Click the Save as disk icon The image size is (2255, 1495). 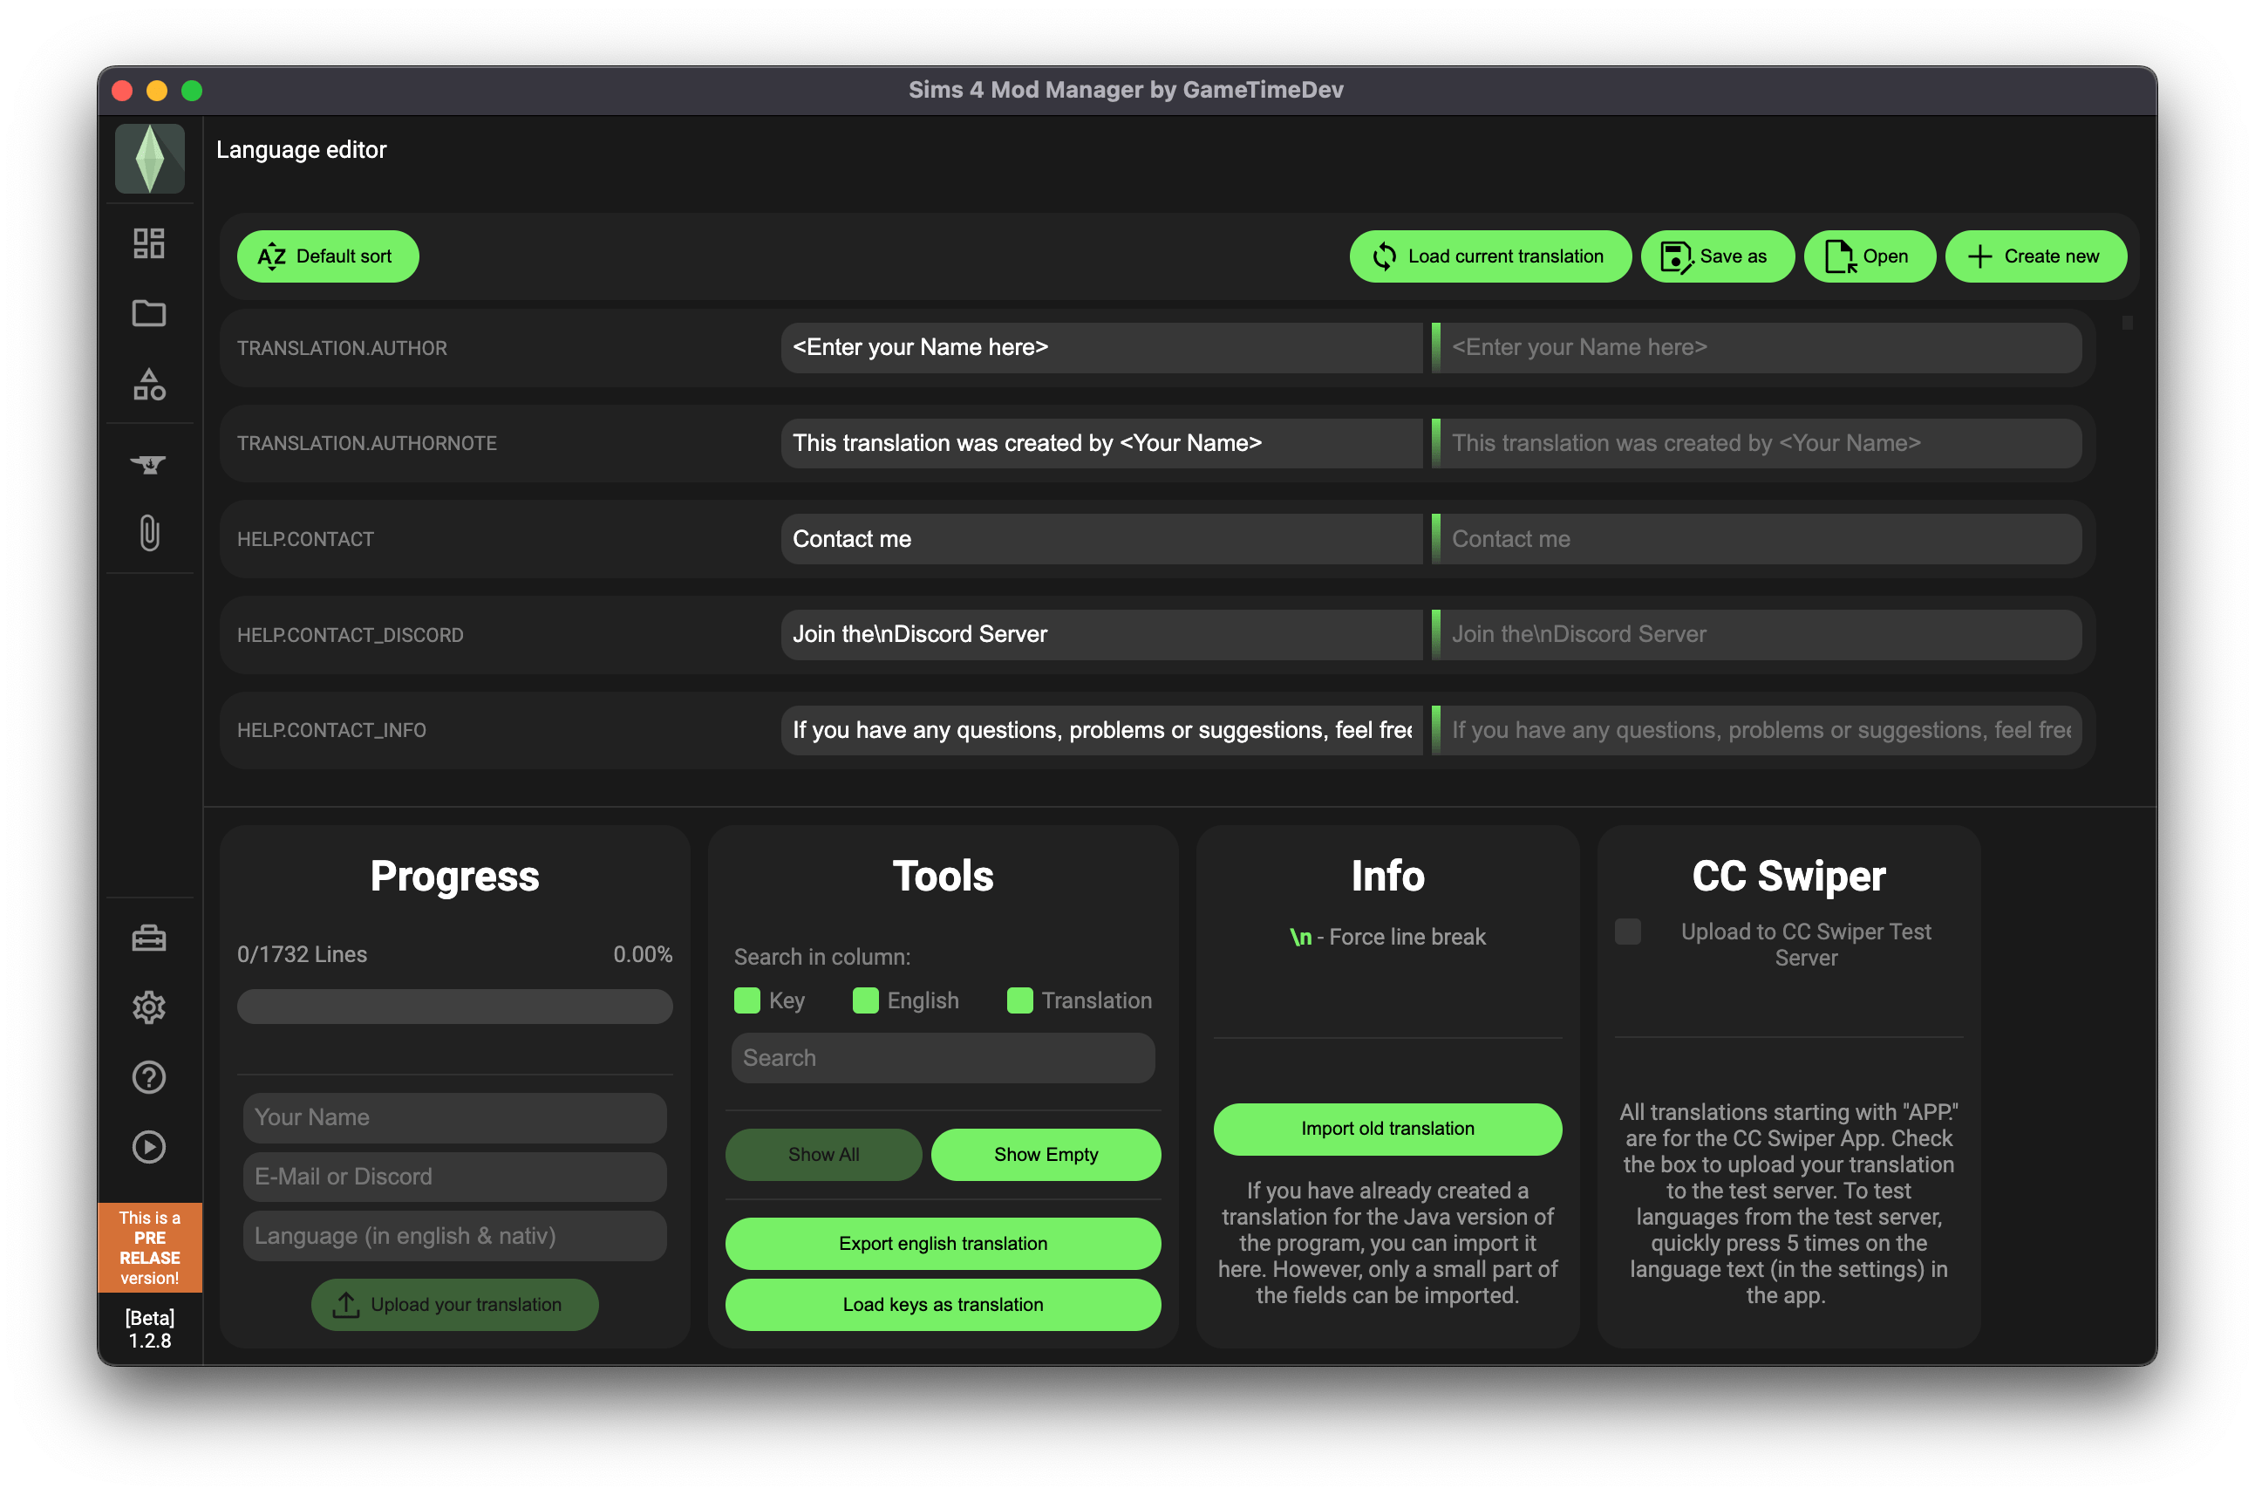pos(1677,256)
